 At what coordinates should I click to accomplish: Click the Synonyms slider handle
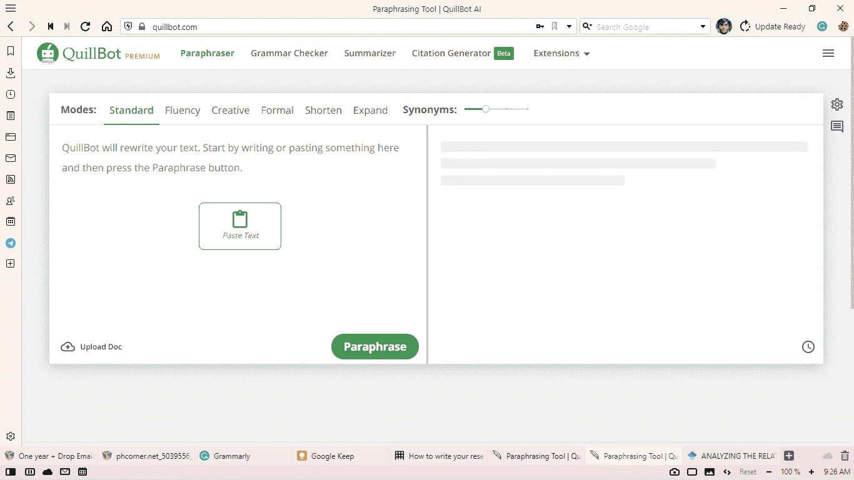pos(486,109)
